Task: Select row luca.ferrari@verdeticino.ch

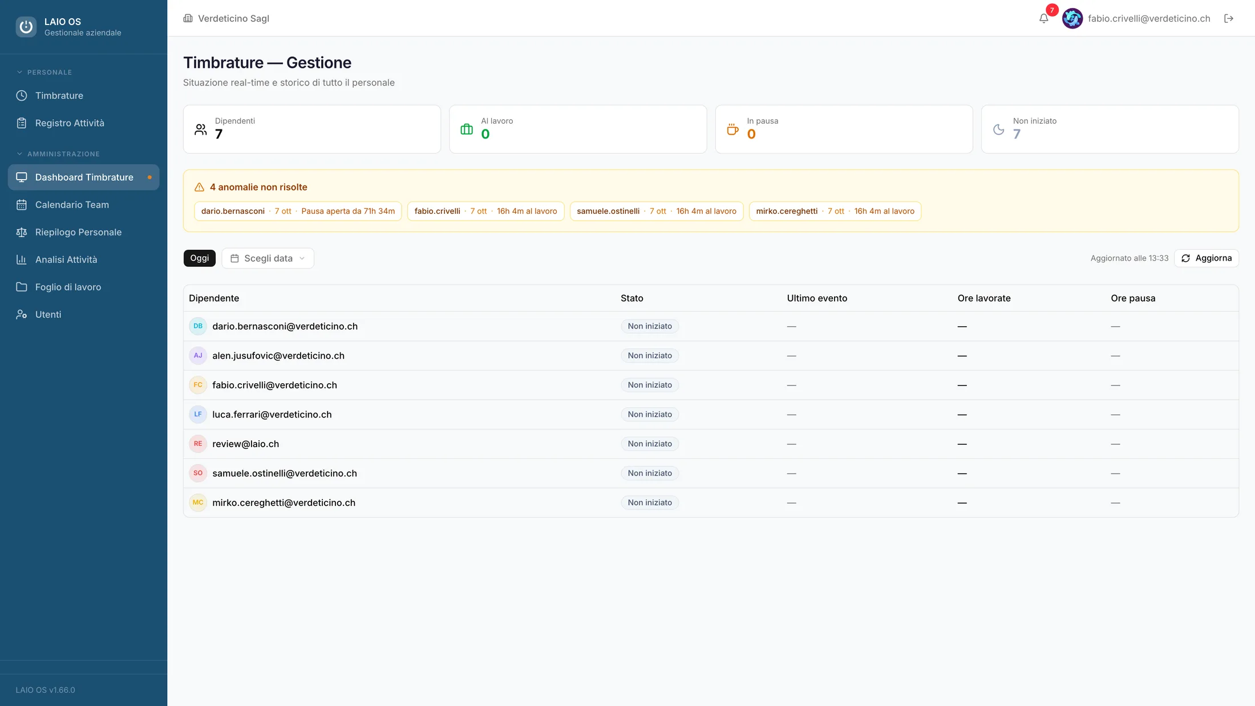Action: pyautogui.click(x=711, y=415)
